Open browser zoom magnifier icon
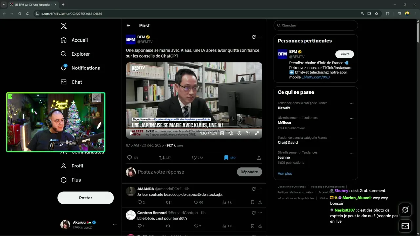The width and height of the screenshot is (420, 236). (x=362, y=14)
